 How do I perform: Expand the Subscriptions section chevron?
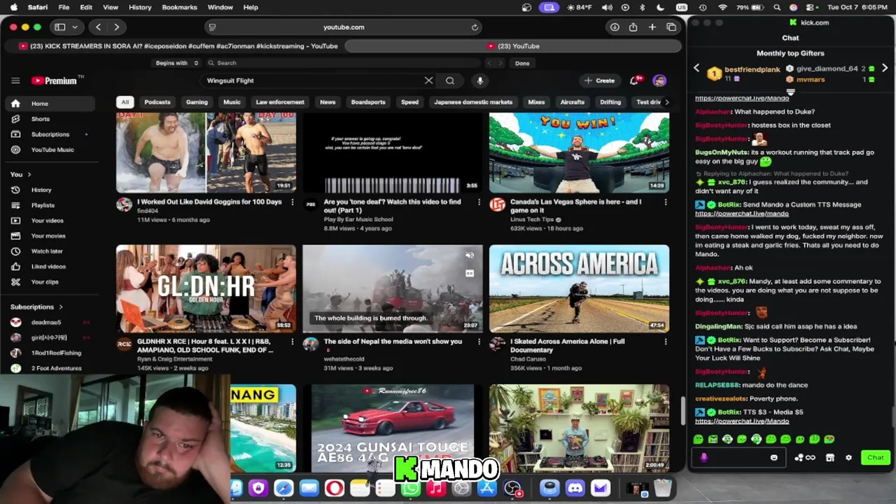click(61, 307)
